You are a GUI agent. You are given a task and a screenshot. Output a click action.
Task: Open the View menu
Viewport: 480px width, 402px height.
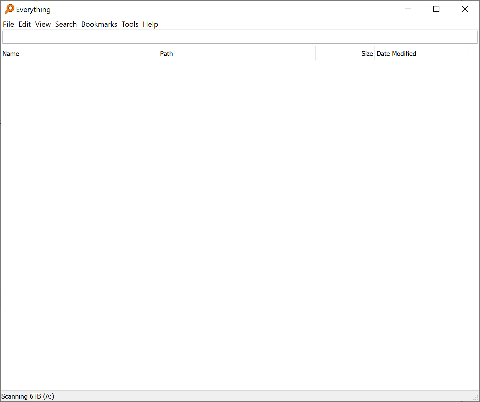tap(43, 24)
